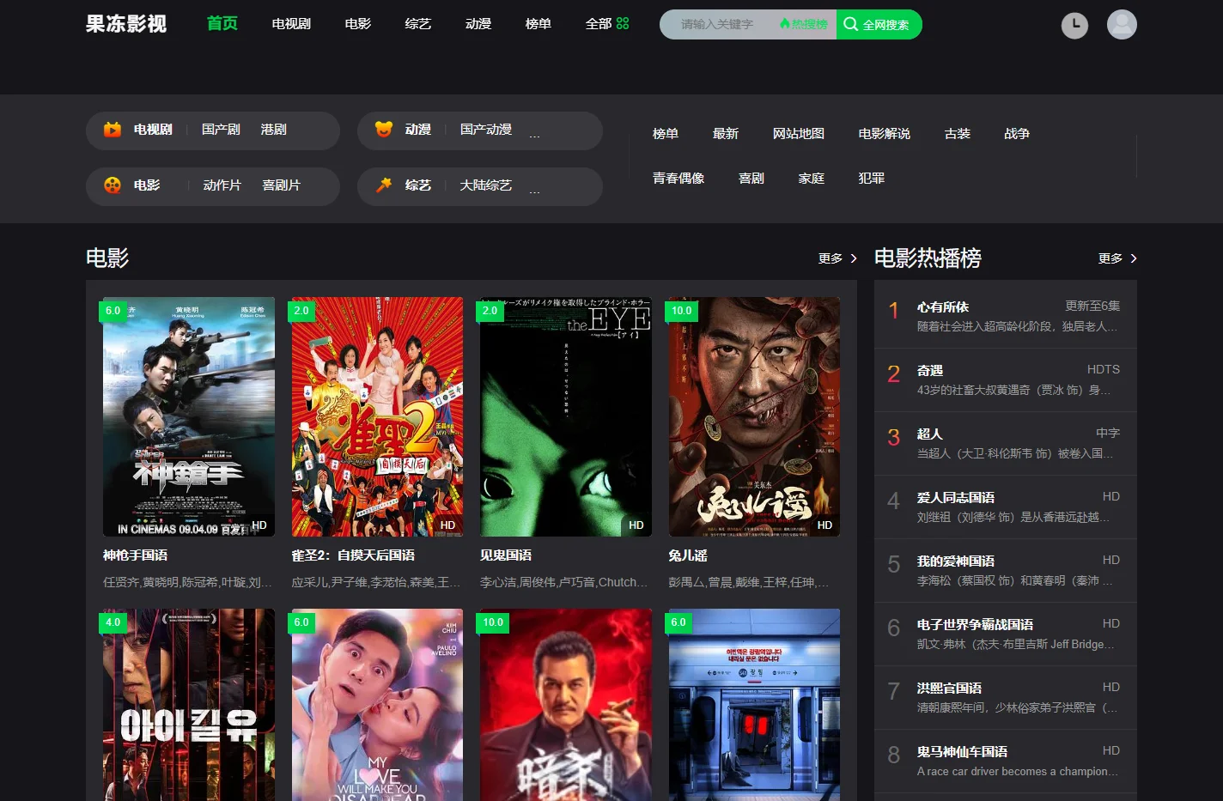Select the 综艺 top navigation tab

pos(418,24)
